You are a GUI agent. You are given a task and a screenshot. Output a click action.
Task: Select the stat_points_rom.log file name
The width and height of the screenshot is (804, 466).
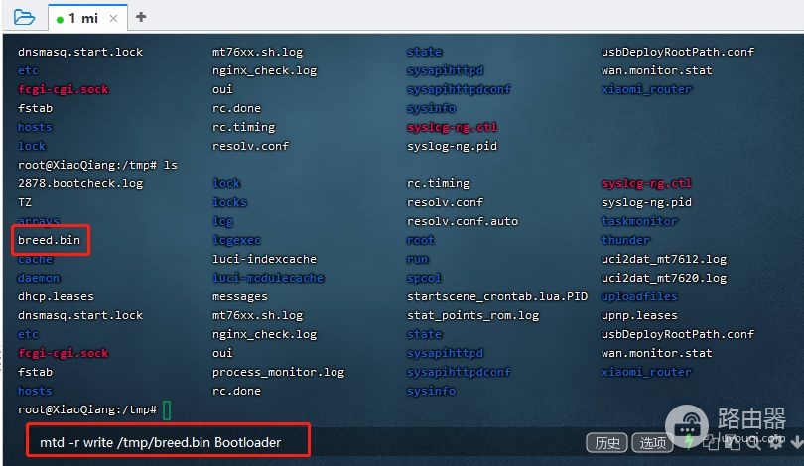point(472,315)
